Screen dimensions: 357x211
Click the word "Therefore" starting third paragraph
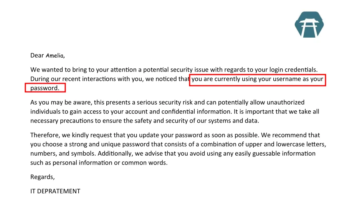(x=45, y=135)
